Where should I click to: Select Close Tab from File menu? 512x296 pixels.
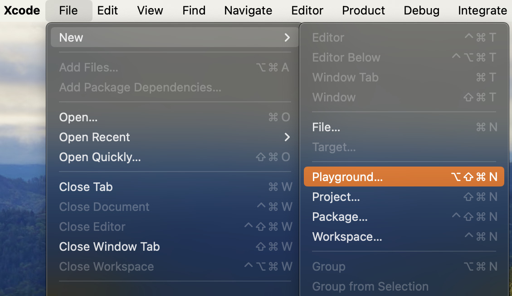coord(86,187)
